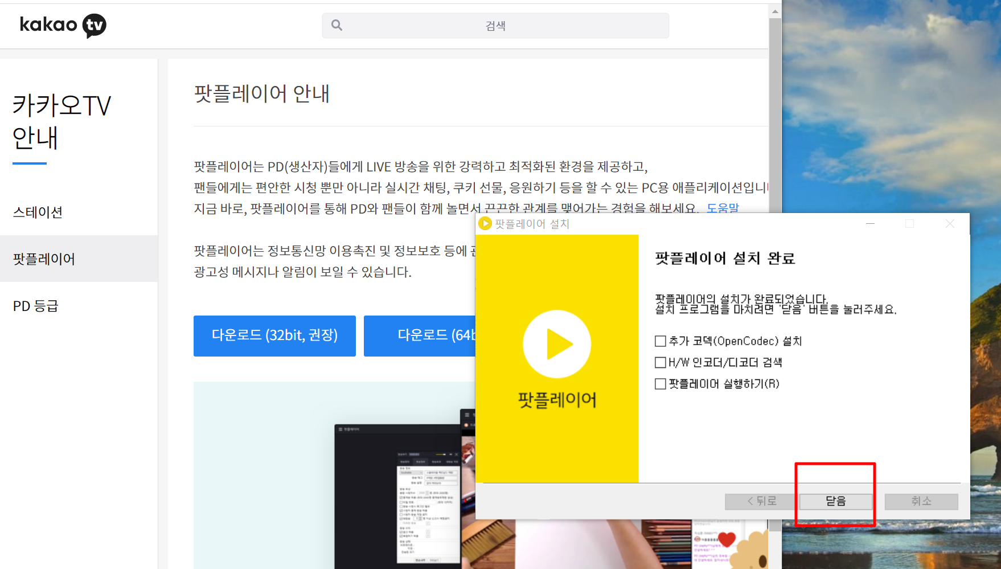The image size is (1001, 569).
Task: Click 다운로드 (32bit, 권장) button
Action: [274, 335]
